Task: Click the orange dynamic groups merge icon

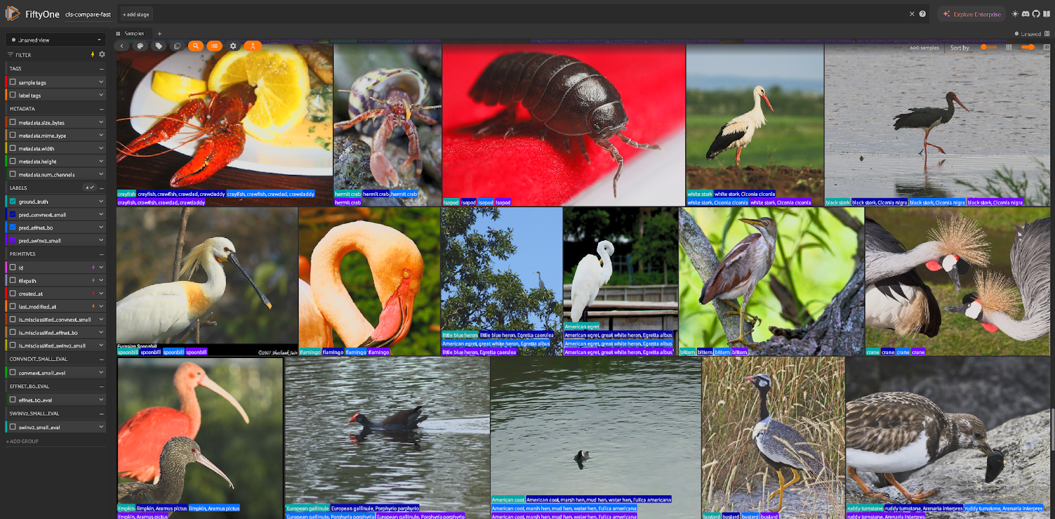Action: 253,46
